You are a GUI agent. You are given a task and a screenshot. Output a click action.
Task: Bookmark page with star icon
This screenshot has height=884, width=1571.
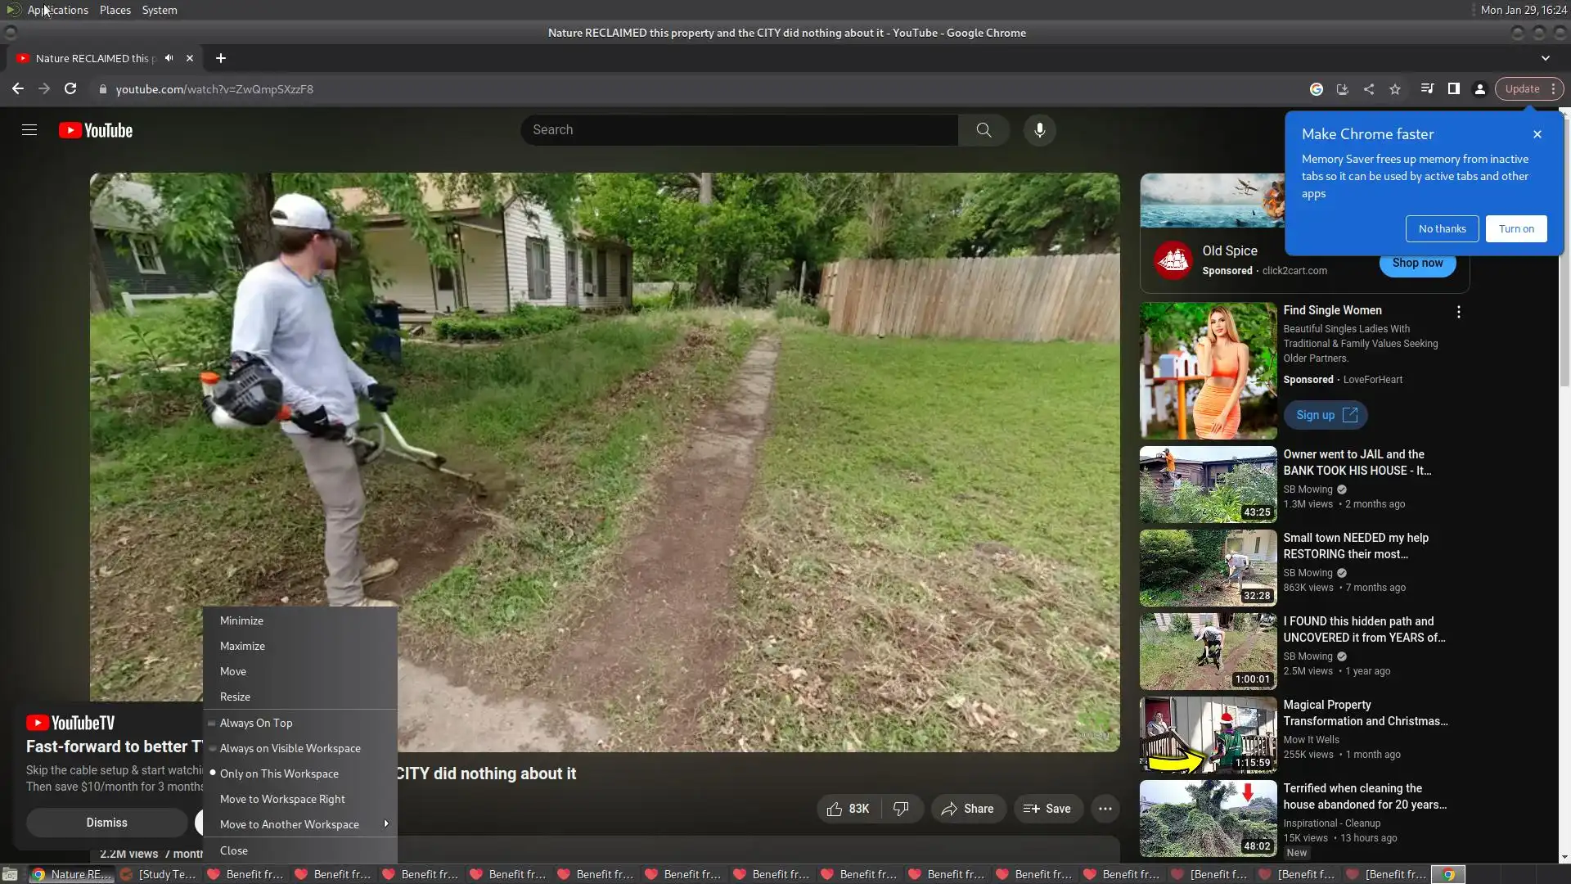pos(1395,89)
